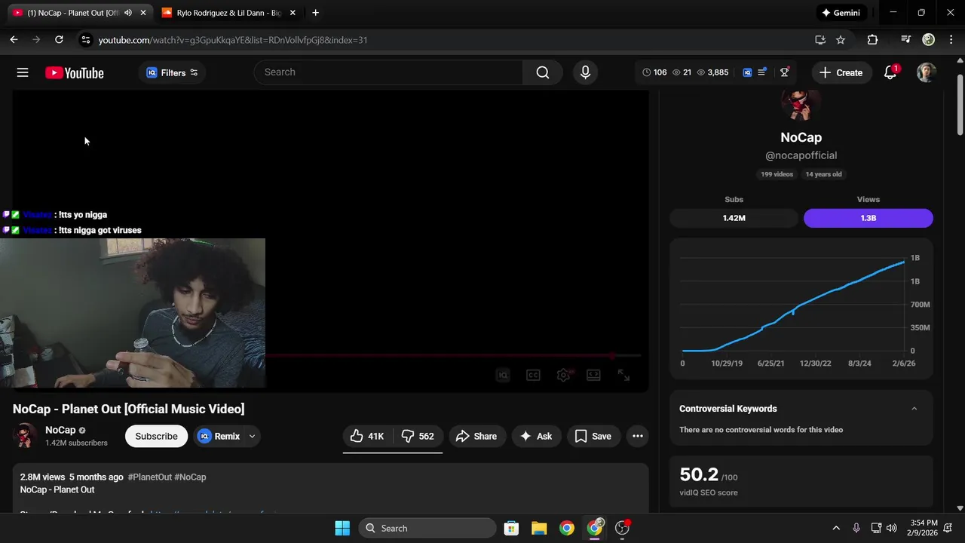Open the player settings gear
This screenshot has height=543, width=965.
coord(563,375)
